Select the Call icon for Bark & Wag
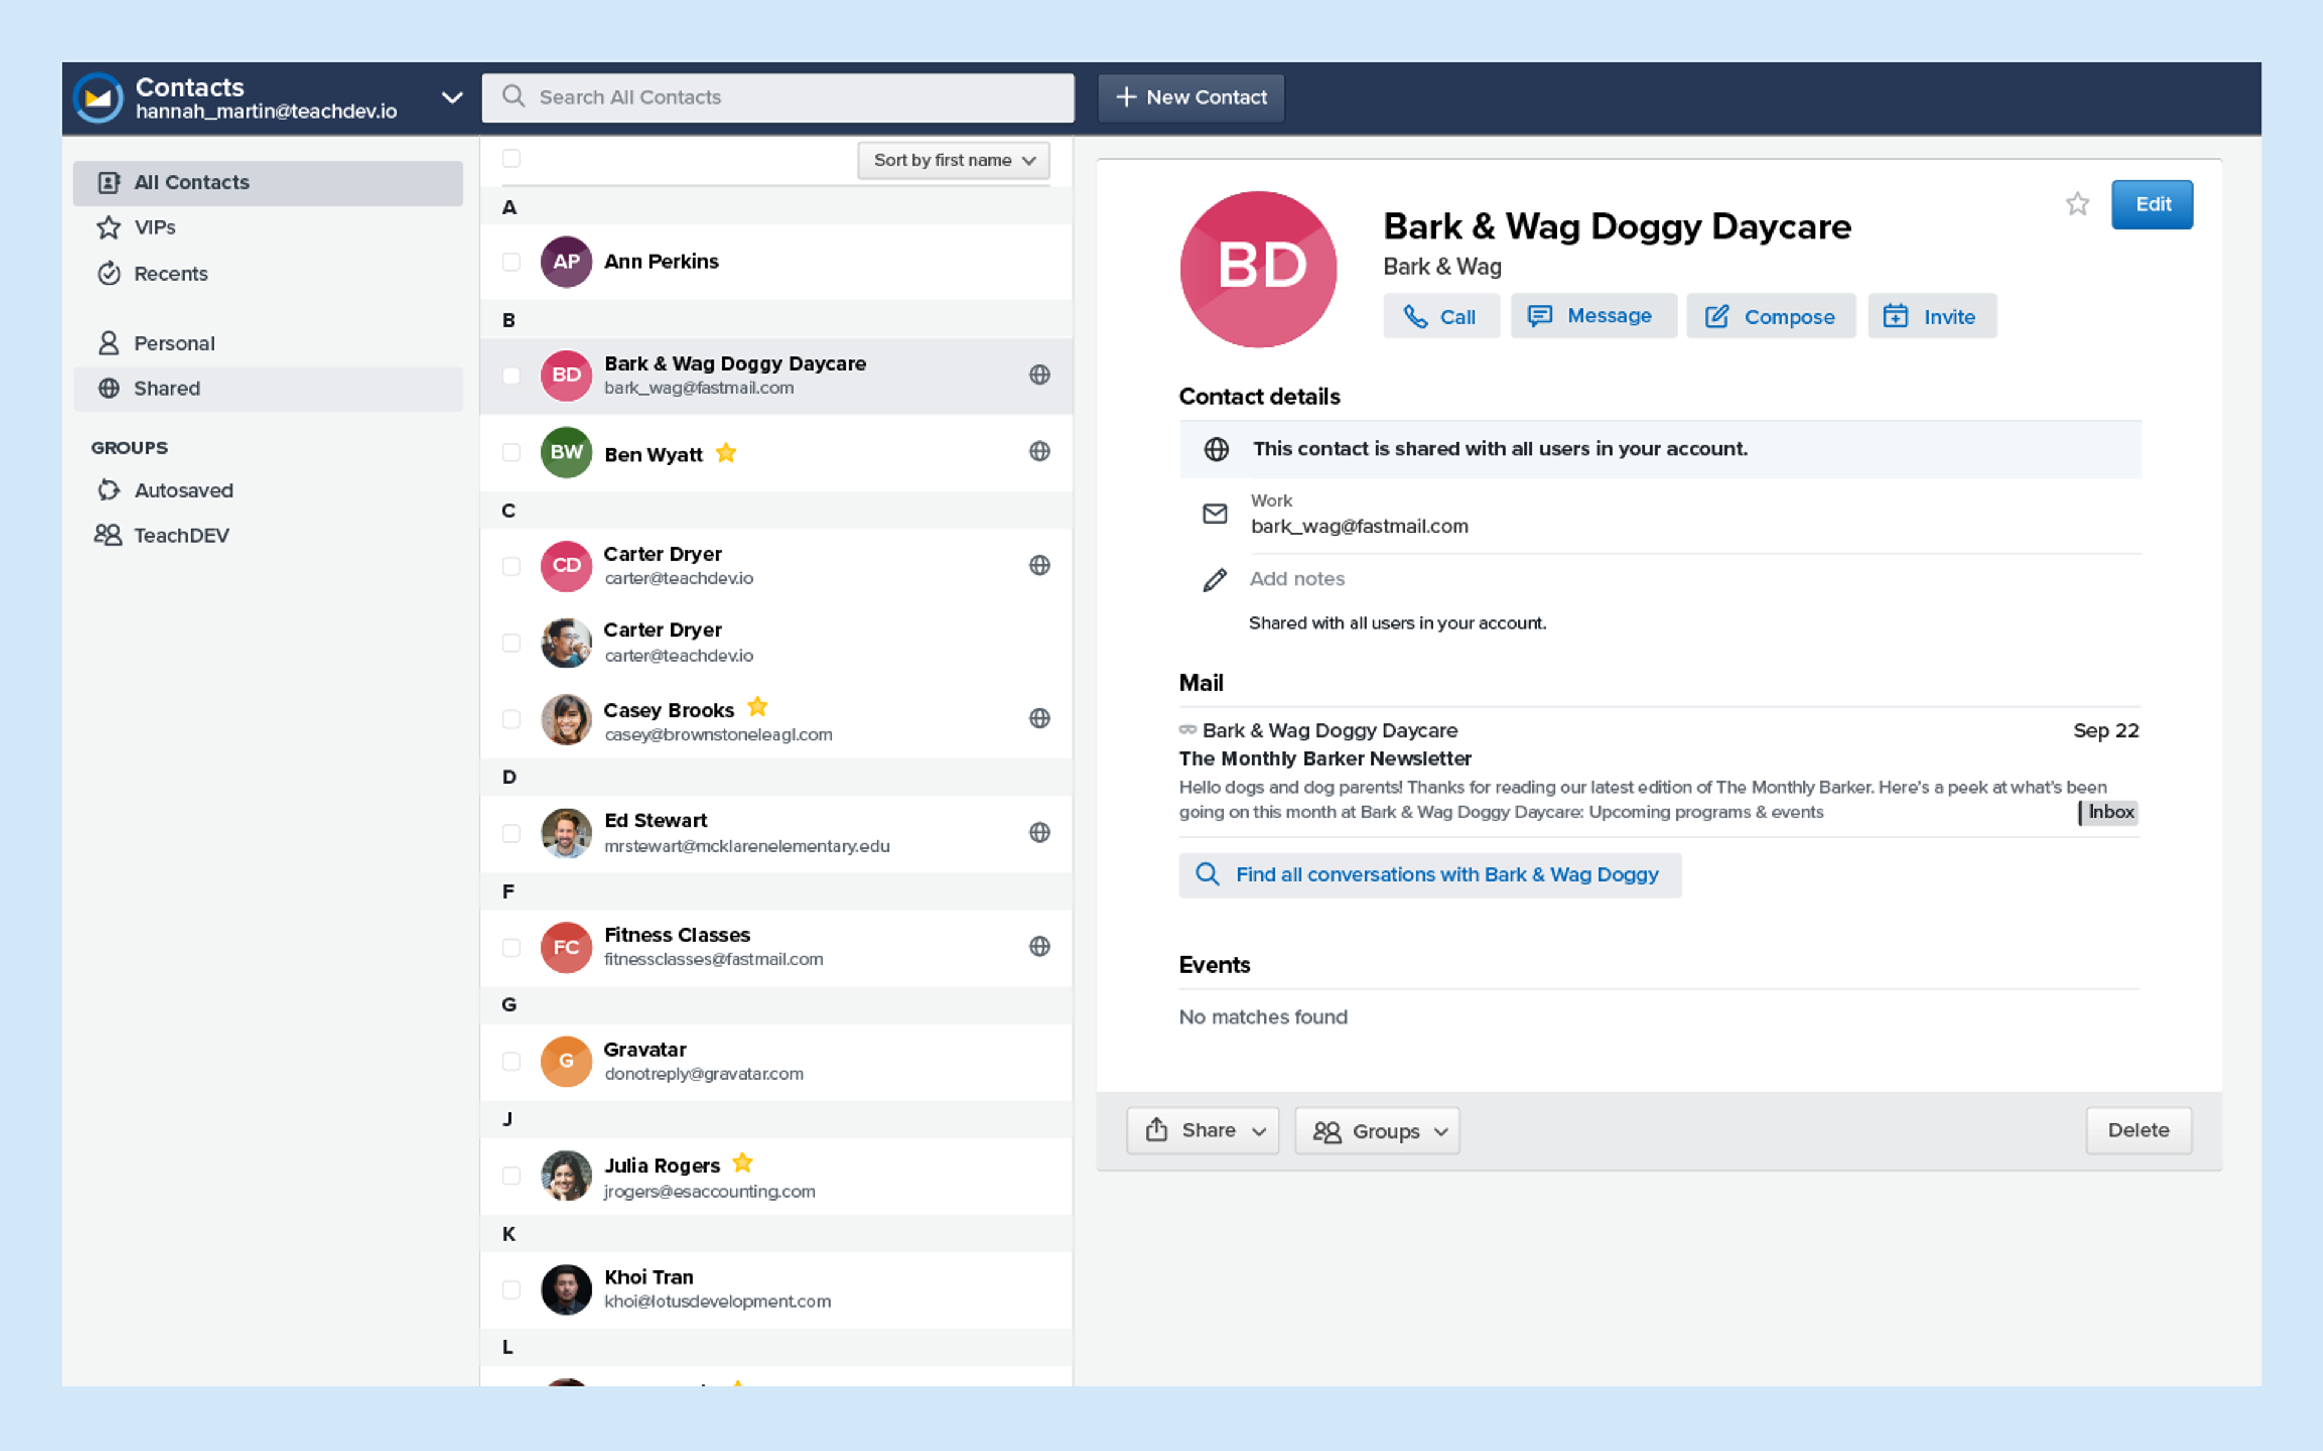Viewport: 2323px width, 1451px height. click(1418, 316)
